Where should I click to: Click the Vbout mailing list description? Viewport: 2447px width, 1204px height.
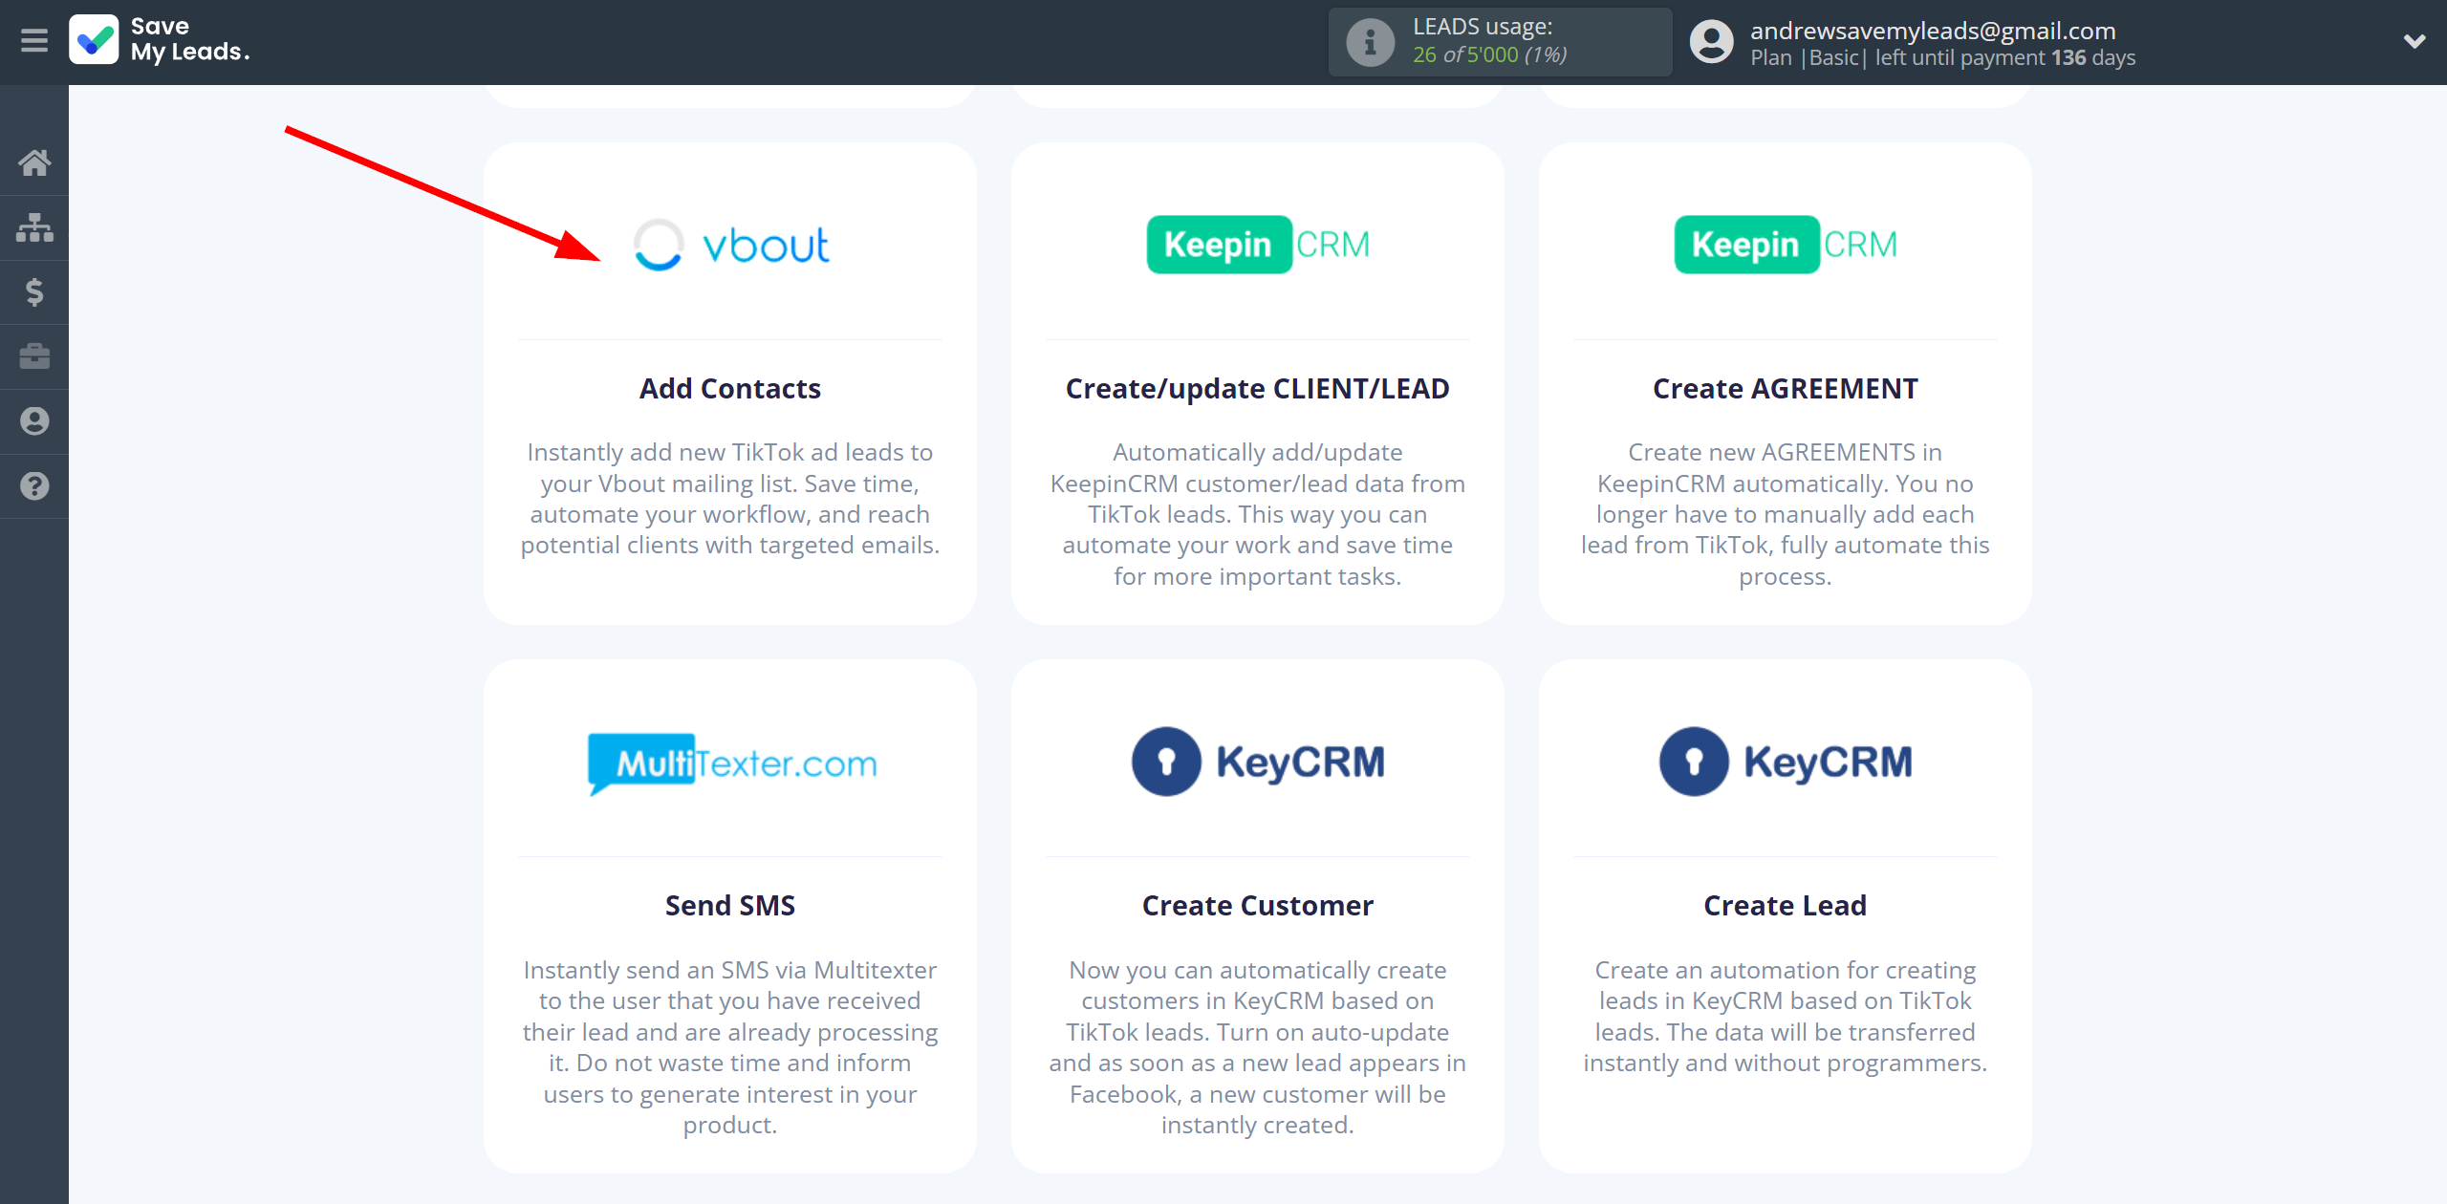click(730, 499)
